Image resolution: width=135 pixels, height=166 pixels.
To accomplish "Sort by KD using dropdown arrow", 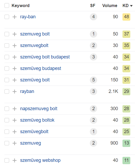I will tap(131, 6).
